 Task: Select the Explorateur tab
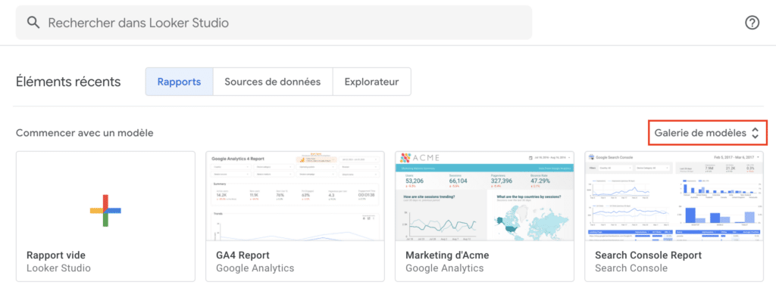(371, 82)
